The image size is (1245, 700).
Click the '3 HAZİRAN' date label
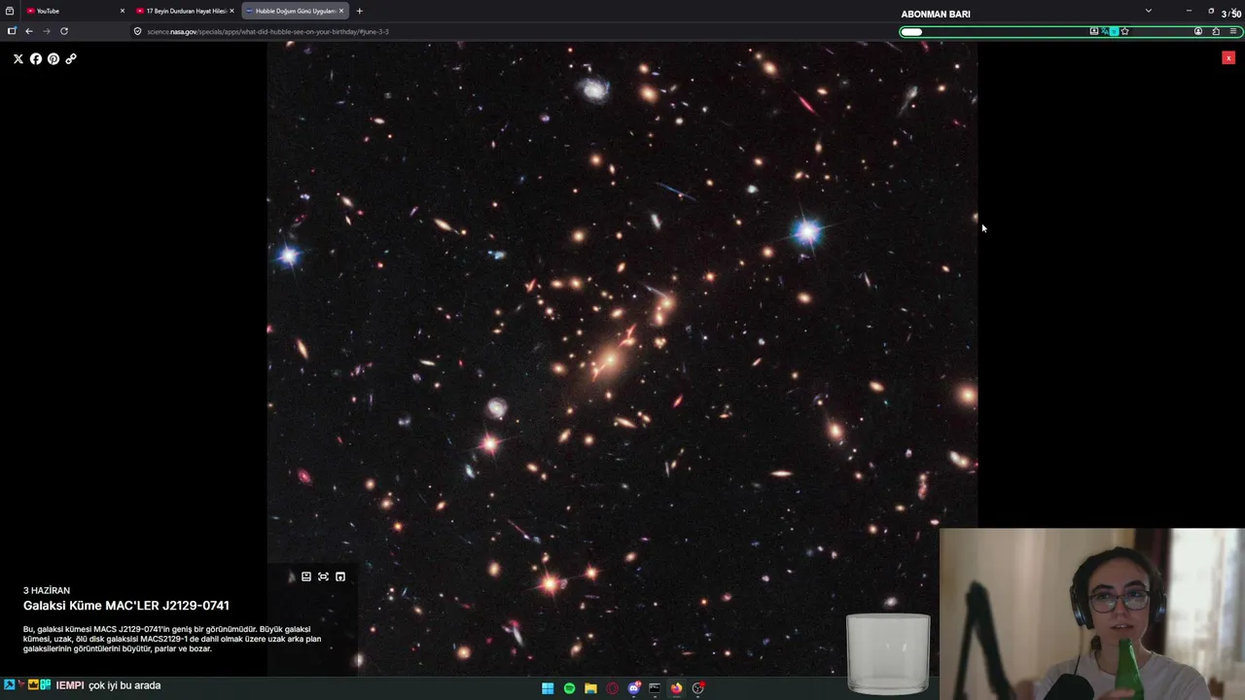[x=47, y=590]
